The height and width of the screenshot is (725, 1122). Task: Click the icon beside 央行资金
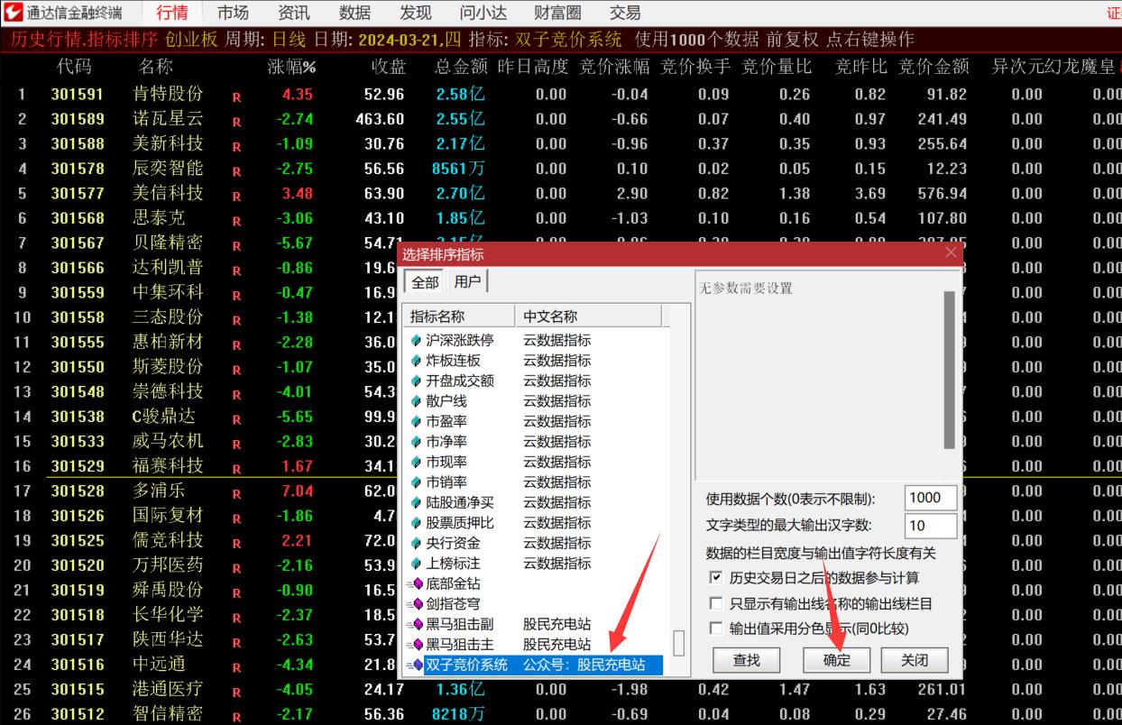[415, 542]
